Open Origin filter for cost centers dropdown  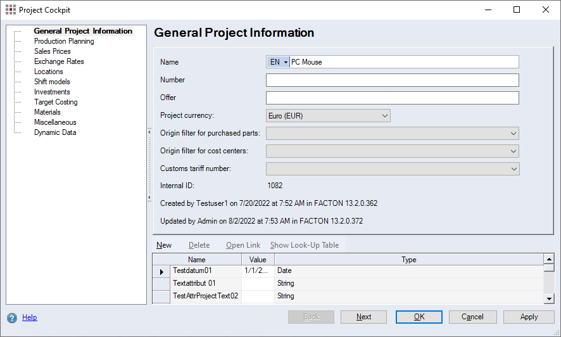pyautogui.click(x=513, y=151)
